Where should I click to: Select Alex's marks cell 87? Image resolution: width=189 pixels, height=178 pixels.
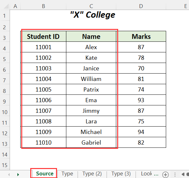click(x=141, y=47)
